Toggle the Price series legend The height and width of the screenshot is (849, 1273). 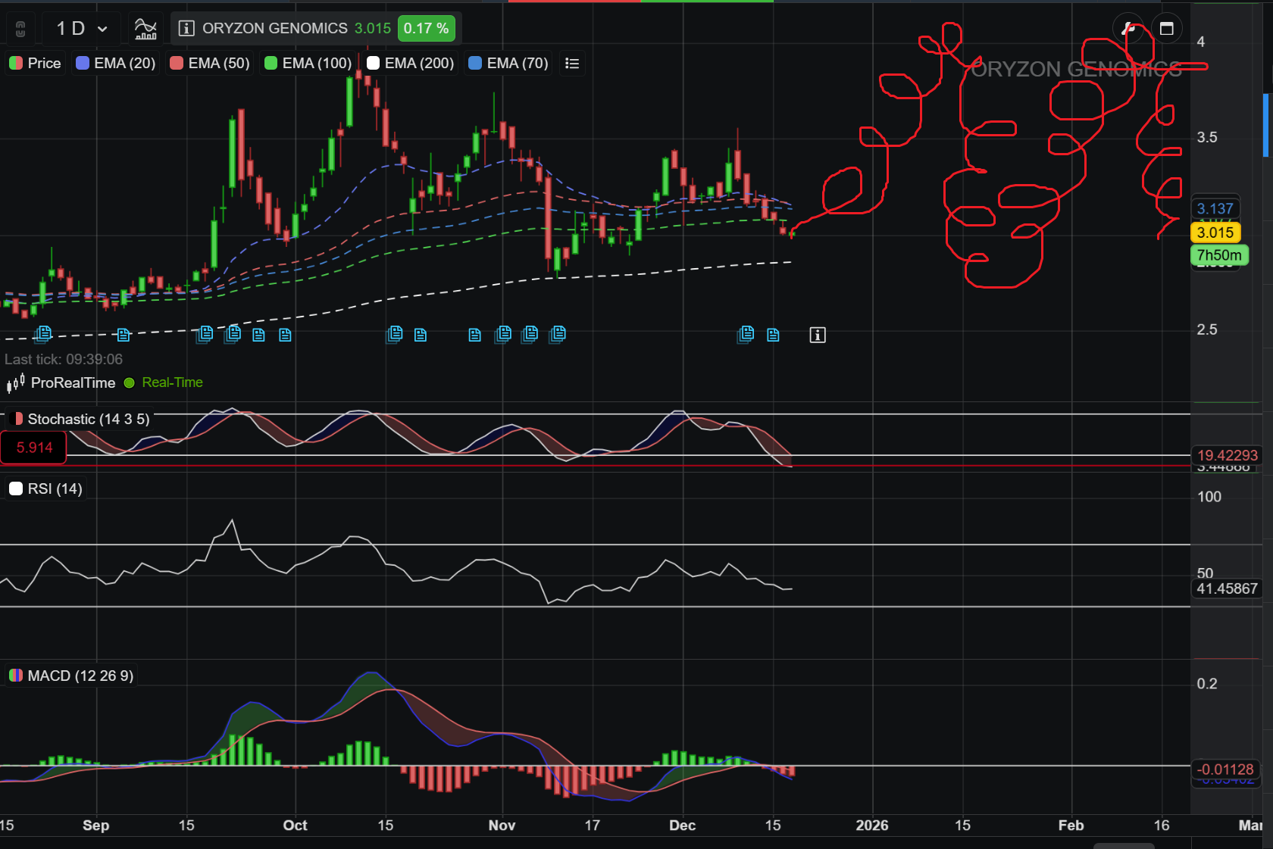click(x=36, y=64)
